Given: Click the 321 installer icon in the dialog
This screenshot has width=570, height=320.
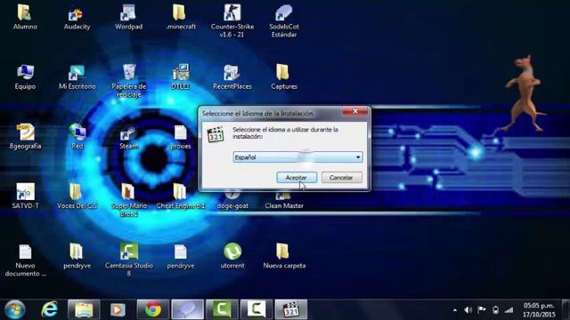Looking at the screenshot, I should pos(216,134).
